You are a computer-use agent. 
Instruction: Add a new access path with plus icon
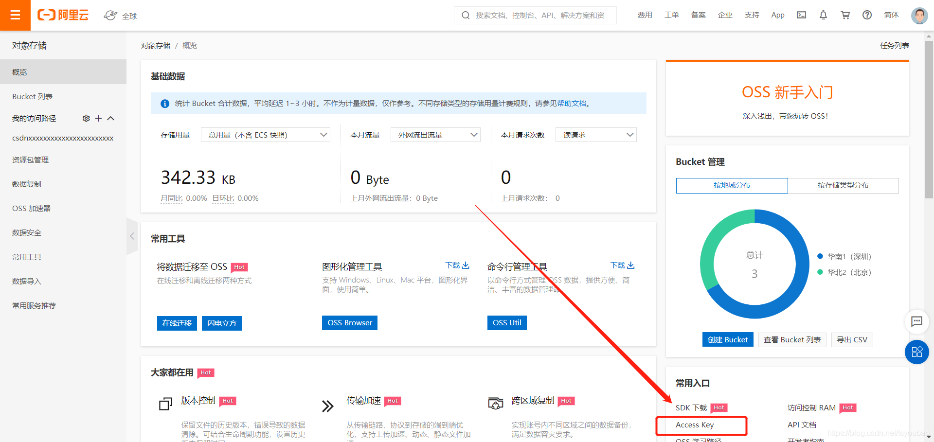pyautogui.click(x=98, y=118)
